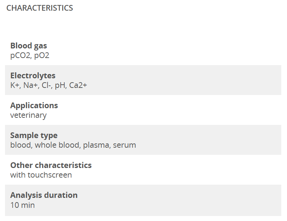This screenshot has height=221, width=287.
Task: Click the 10 min value
Action: pos(22,205)
